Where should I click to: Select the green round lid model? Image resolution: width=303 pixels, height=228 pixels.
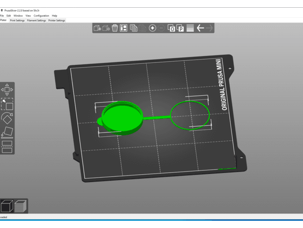click(x=122, y=118)
